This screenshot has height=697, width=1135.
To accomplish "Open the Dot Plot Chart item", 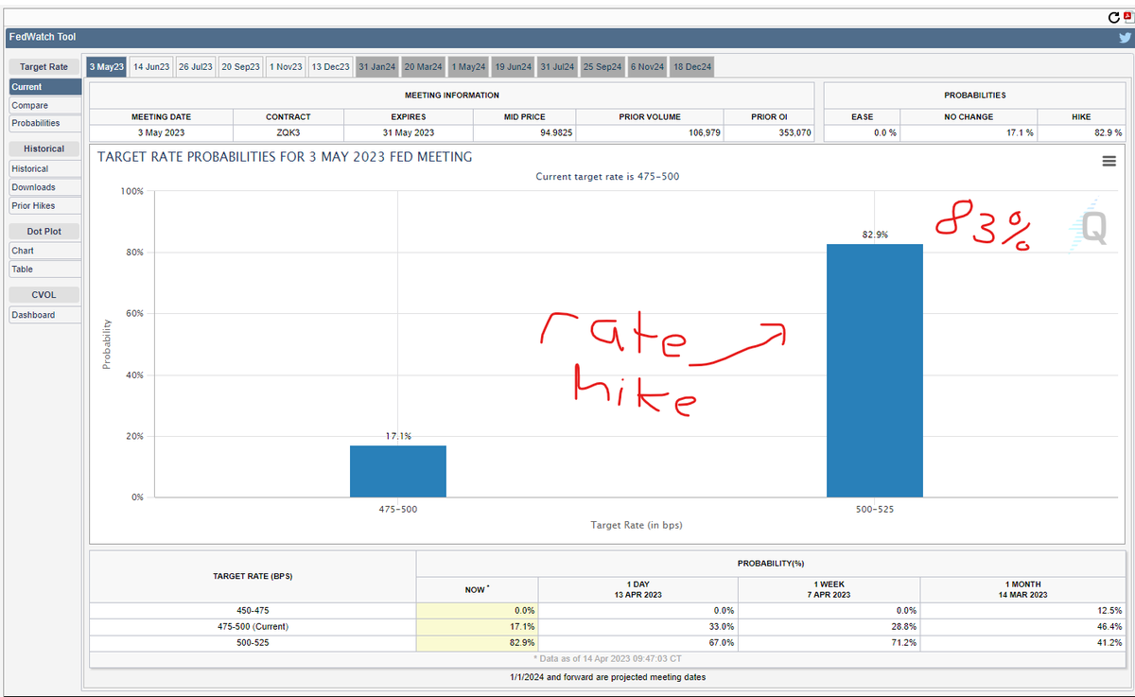I will 44,251.
